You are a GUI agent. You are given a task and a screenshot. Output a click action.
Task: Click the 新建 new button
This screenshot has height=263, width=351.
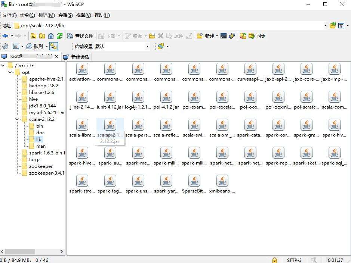(206, 36)
